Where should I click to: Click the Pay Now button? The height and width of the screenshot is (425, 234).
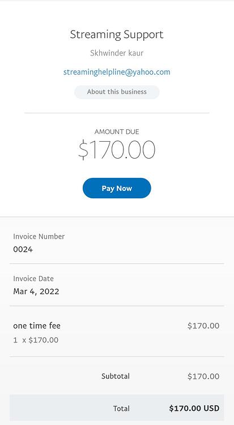(117, 188)
